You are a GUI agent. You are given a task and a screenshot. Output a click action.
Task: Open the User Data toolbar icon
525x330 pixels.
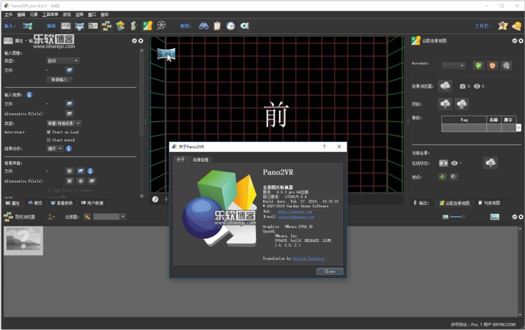[93, 26]
